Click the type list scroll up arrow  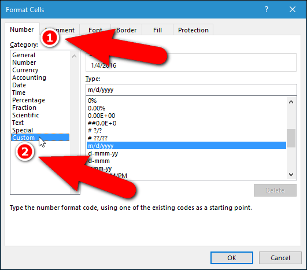point(291,102)
